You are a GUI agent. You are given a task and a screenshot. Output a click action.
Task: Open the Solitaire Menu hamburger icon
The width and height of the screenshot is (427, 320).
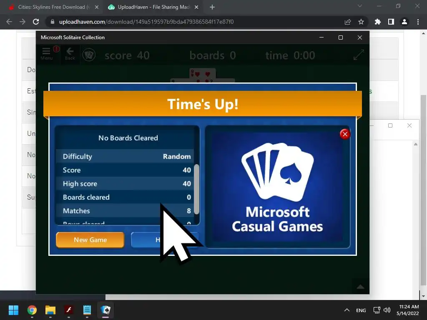coord(46,54)
